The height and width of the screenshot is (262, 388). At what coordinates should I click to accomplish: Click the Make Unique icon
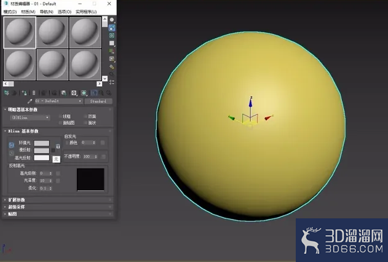point(54,93)
